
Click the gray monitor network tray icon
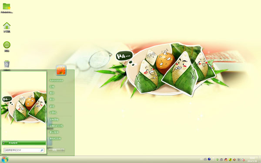click(239, 160)
